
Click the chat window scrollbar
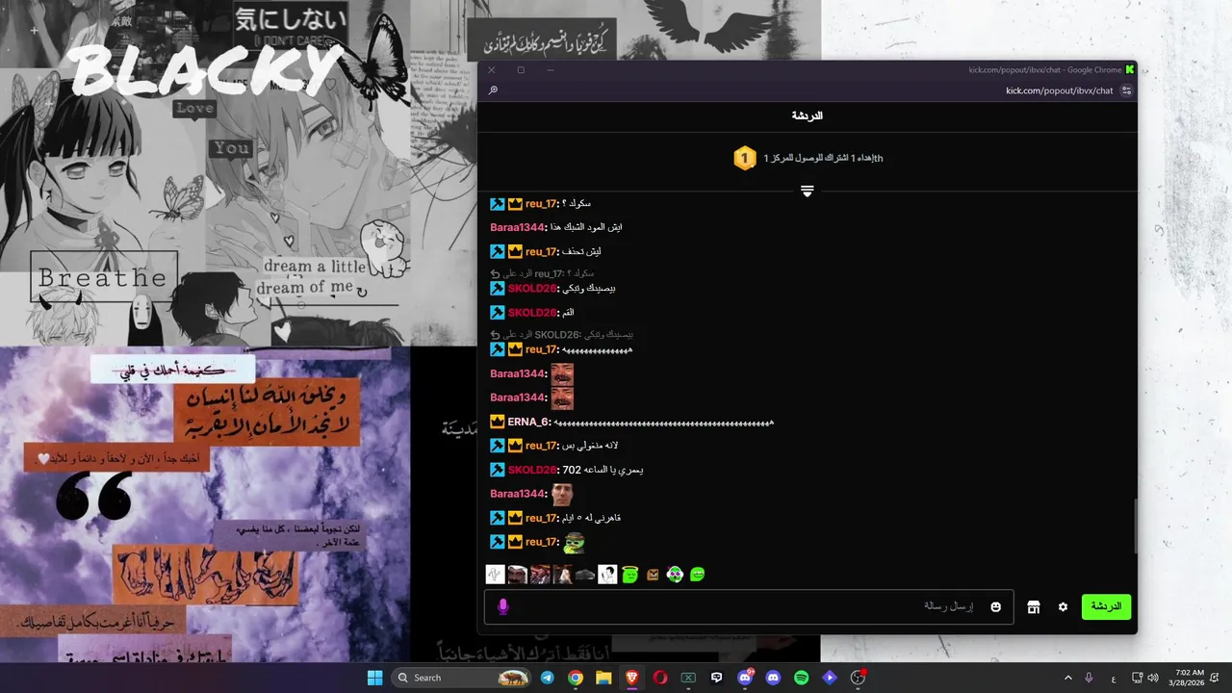pyautogui.click(x=1135, y=526)
